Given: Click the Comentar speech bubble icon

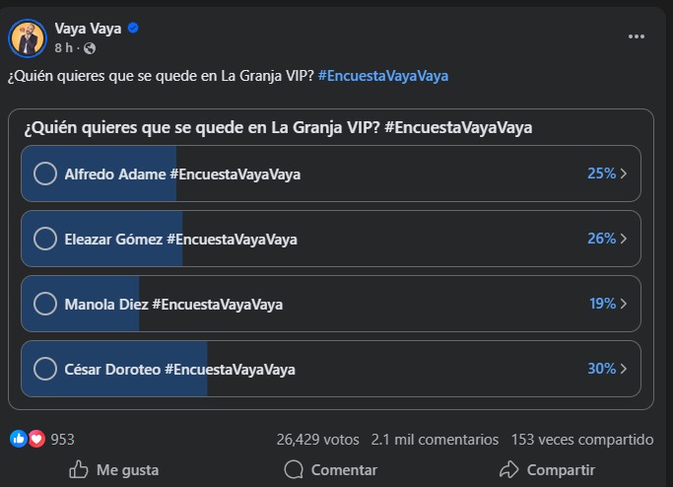Looking at the screenshot, I should (293, 470).
